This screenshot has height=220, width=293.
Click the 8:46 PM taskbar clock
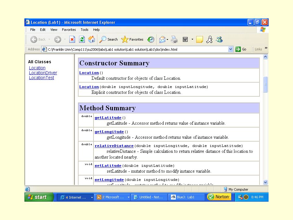point(257,197)
